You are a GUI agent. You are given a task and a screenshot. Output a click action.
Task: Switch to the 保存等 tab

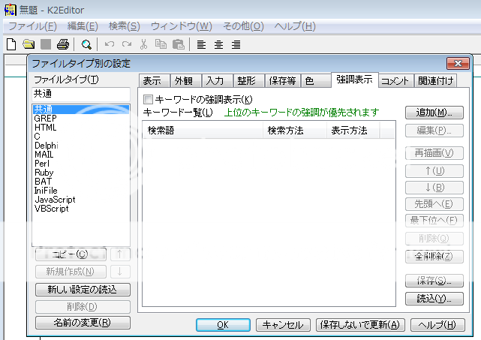tap(283, 81)
